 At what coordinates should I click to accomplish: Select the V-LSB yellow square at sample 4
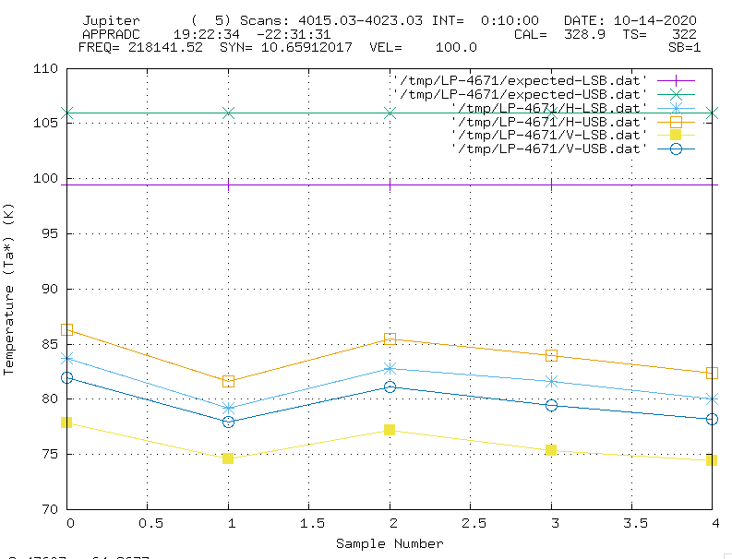[712, 460]
